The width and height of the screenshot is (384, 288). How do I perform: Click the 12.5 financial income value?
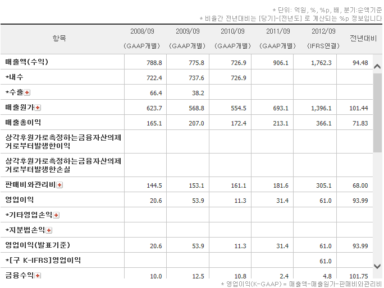pos(198,276)
